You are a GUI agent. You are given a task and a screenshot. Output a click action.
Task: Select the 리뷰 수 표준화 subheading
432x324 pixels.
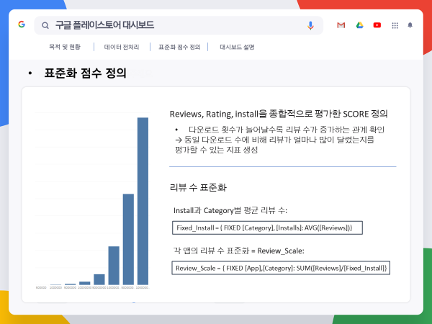pos(198,188)
